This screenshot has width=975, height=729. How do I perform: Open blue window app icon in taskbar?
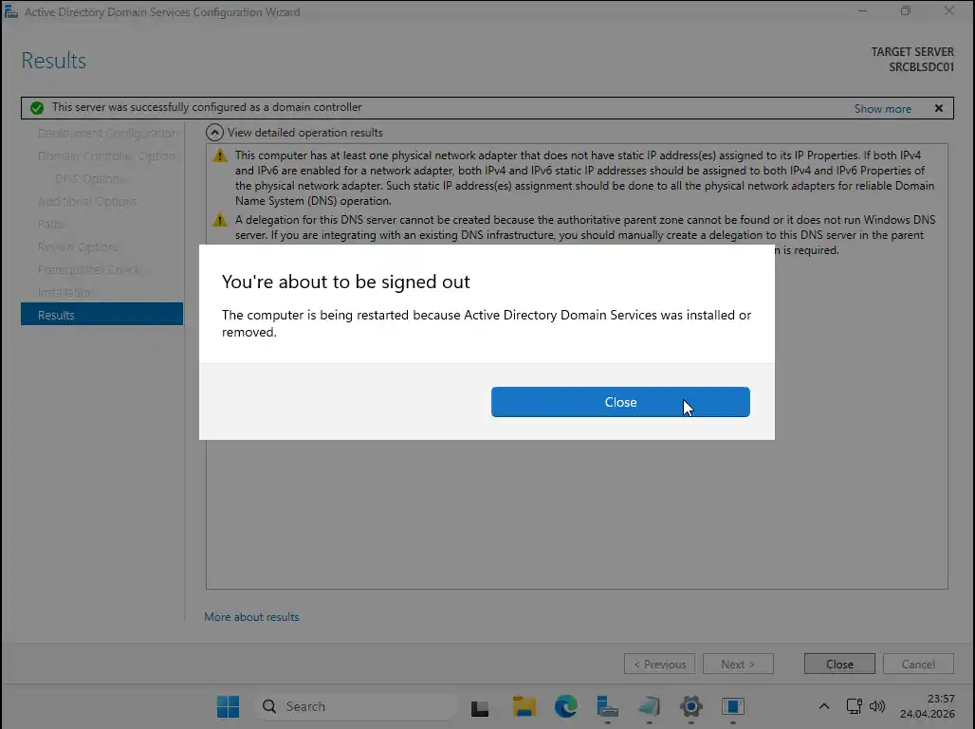click(733, 706)
